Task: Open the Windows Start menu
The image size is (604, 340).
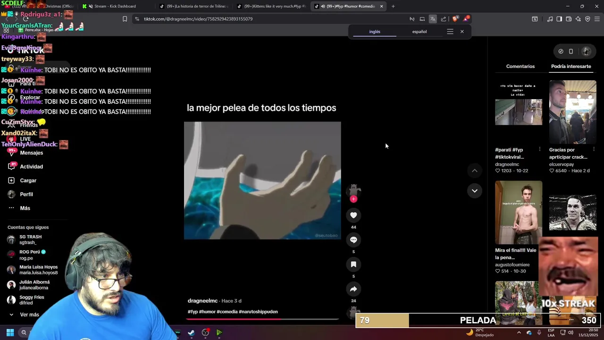Action: coord(10,332)
